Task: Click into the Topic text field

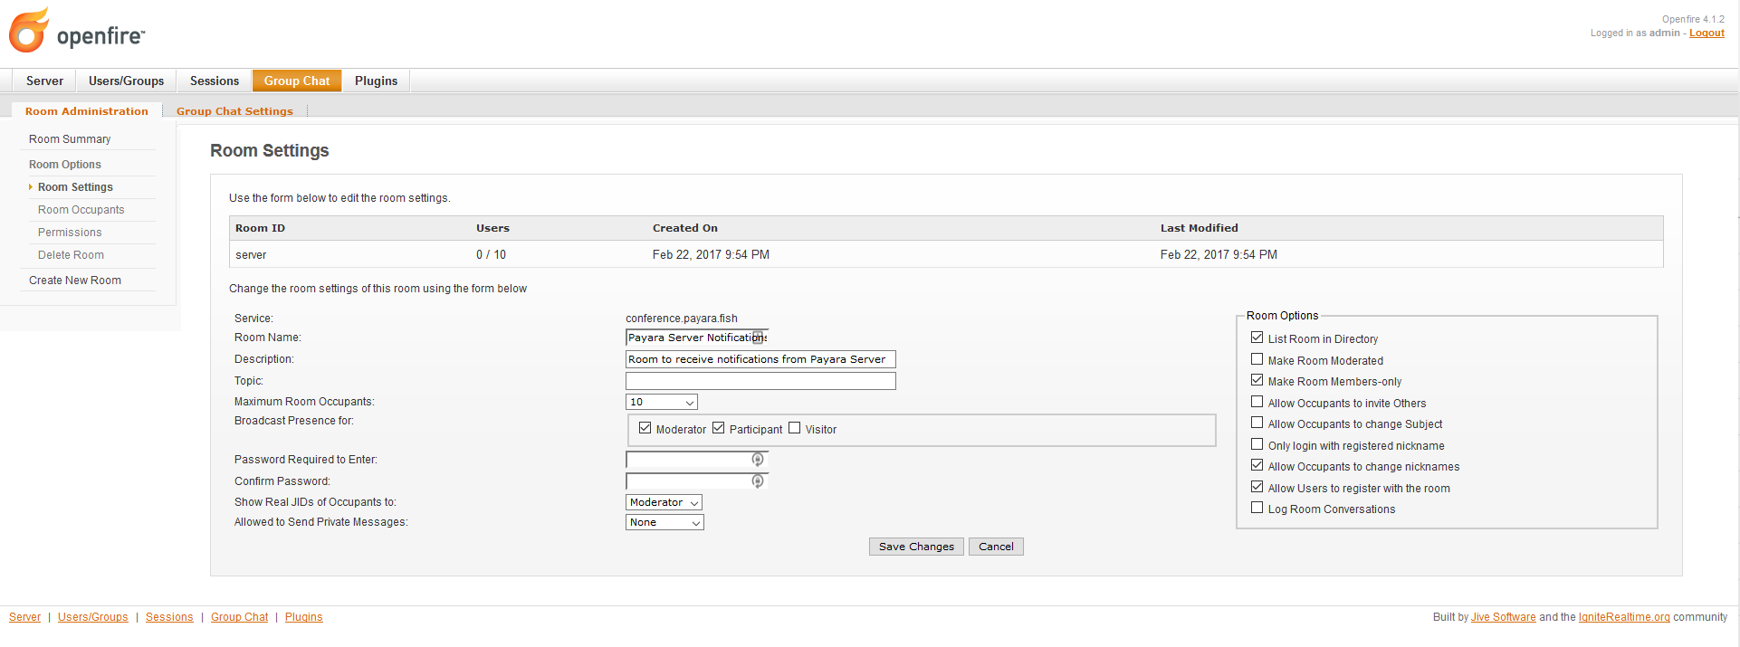Action: click(x=760, y=381)
